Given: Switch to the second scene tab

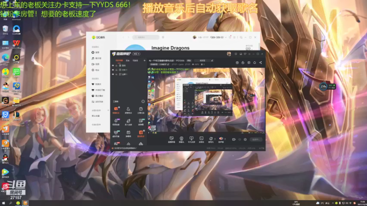Looking at the screenshot, I should tap(128, 60).
